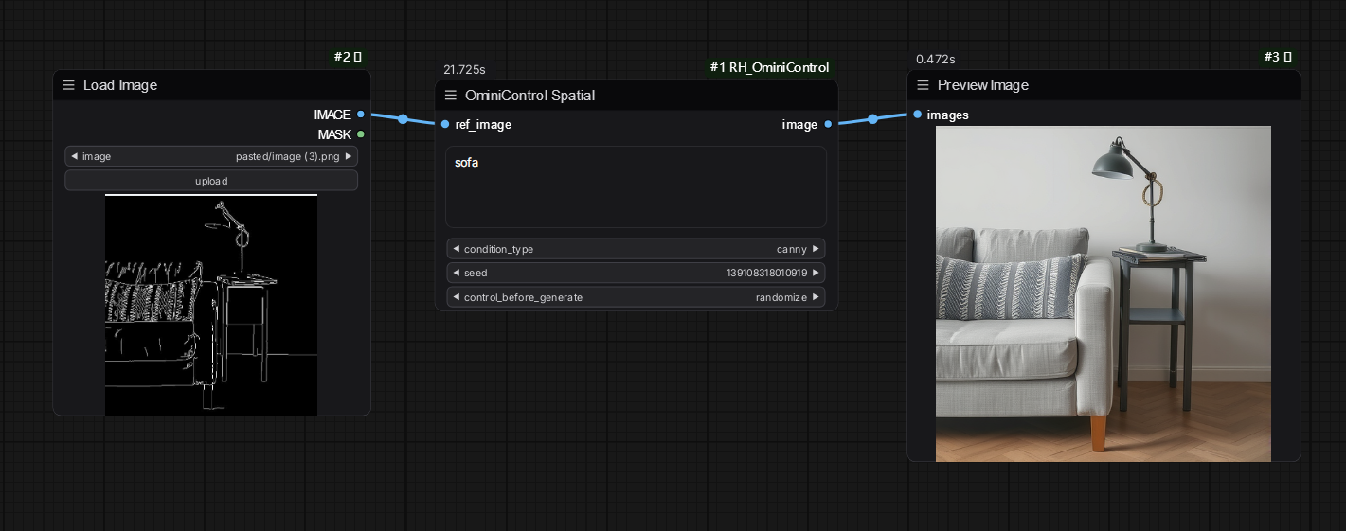Click the IMAGE output port on Load Image

point(361,115)
